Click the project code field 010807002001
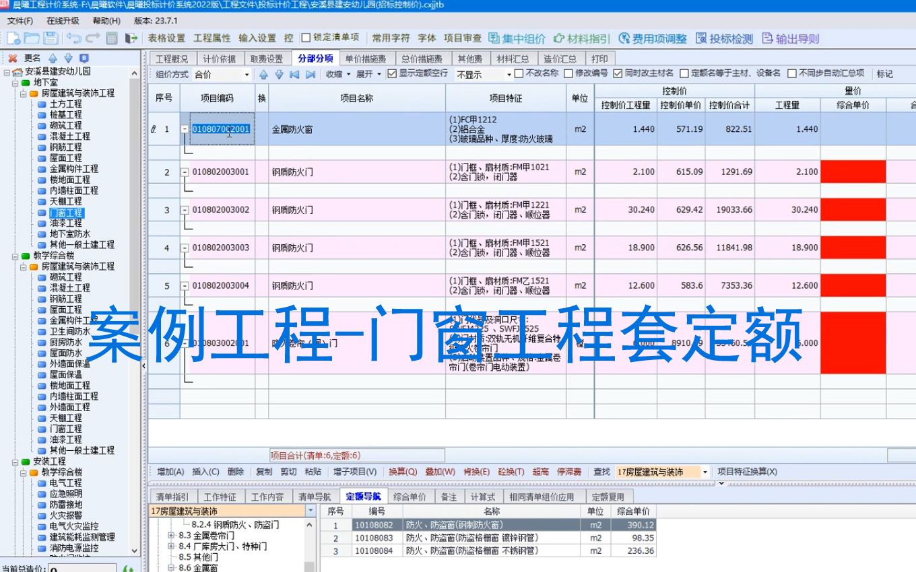This screenshot has height=572, width=916. [221, 129]
